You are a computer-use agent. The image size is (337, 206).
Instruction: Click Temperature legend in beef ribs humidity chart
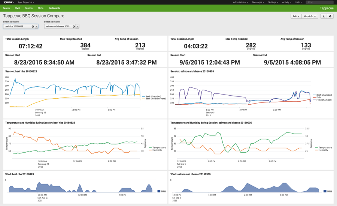pos(157,147)
